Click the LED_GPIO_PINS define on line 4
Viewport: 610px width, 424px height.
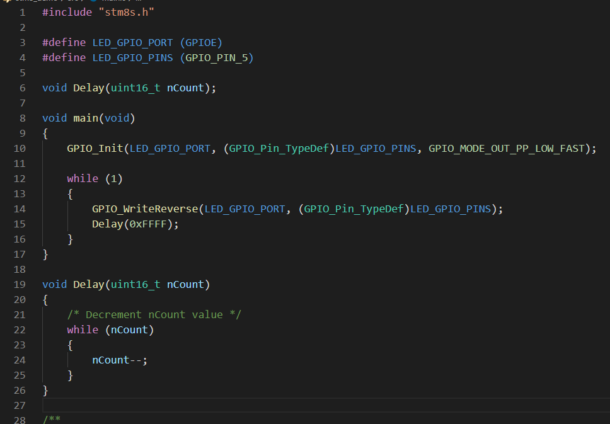click(132, 57)
